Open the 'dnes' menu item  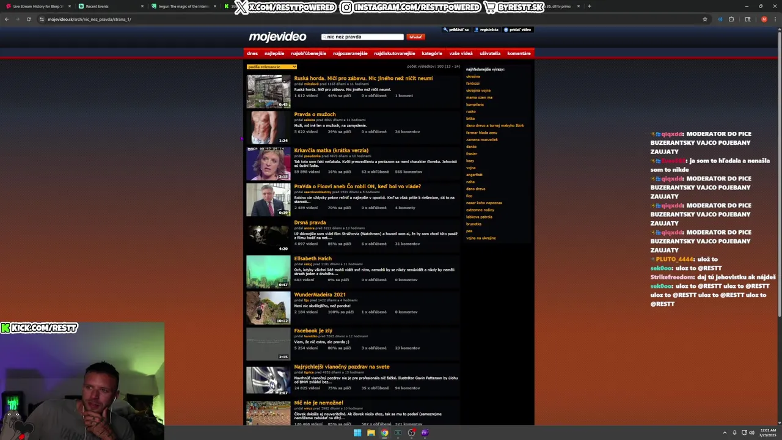pyautogui.click(x=252, y=53)
